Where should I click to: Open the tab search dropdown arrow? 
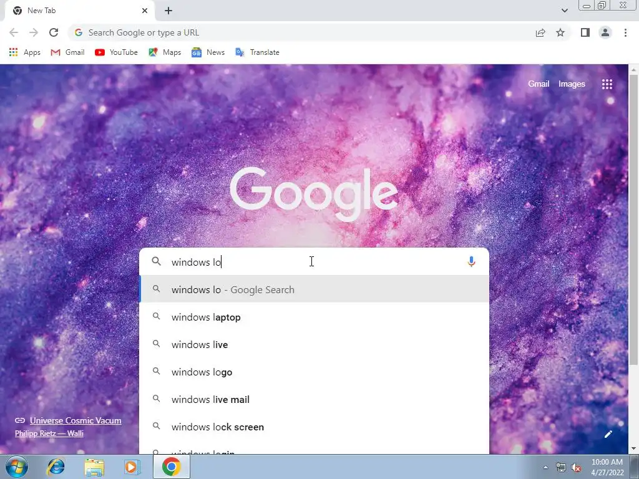[564, 11]
